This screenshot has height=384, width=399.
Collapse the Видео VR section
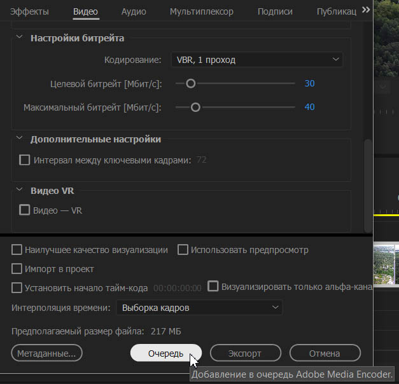click(x=18, y=191)
